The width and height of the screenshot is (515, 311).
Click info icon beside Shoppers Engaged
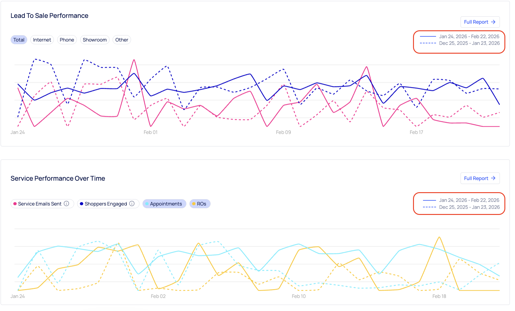click(x=132, y=204)
